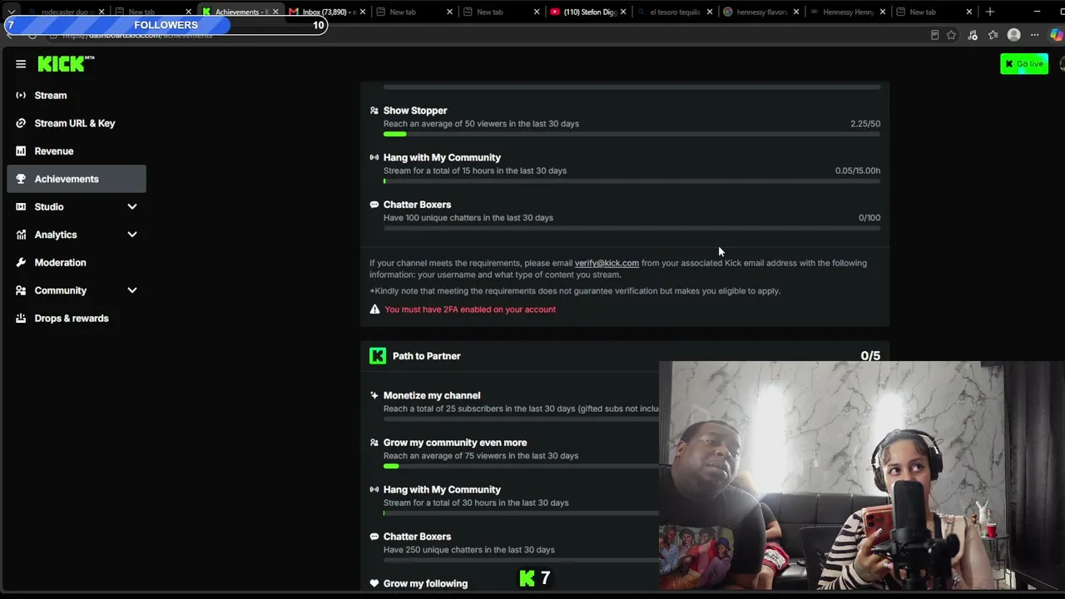Image resolution: width=1065 pixels, height=599 pixels.
Task: Select Achievements in the sidebar
Action: (x=77, y=179)
